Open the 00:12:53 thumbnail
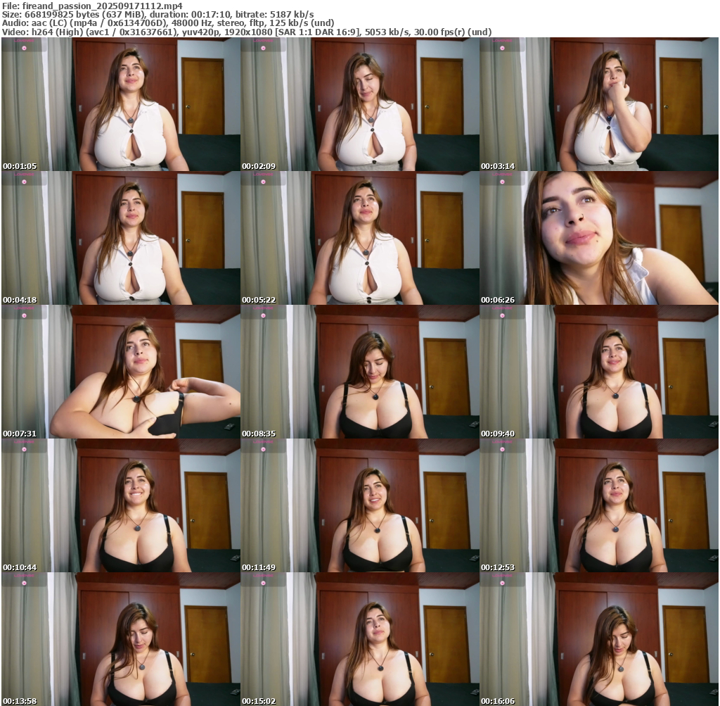720x706 pixels. tap(598, 505)
